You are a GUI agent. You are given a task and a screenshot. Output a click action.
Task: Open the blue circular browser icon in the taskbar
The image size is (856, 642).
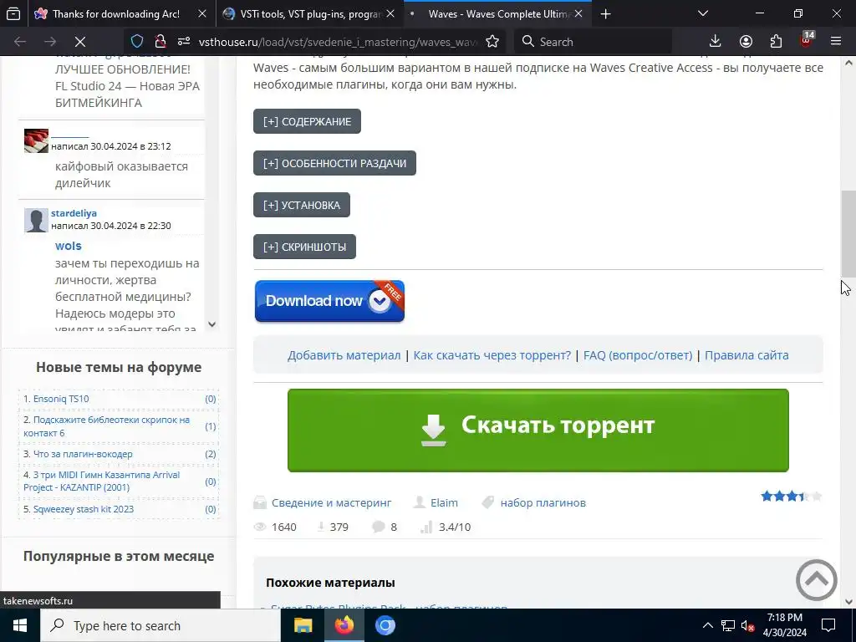(385, 625)
